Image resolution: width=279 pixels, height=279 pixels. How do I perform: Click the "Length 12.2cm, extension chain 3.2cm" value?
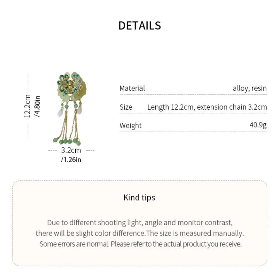(x=207, y=107)
